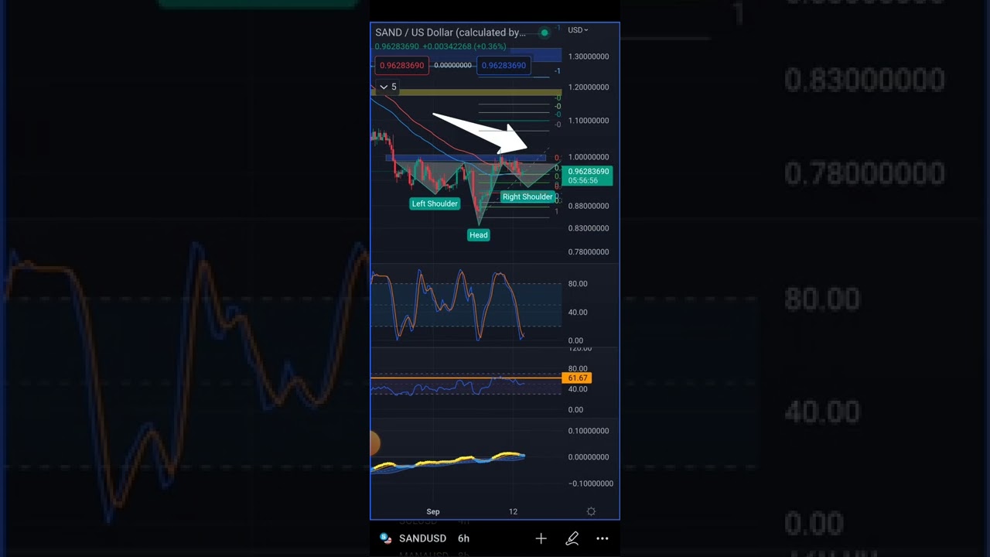
Task: Click the 12 date label on time axis
Action: [x=513, y=511]
